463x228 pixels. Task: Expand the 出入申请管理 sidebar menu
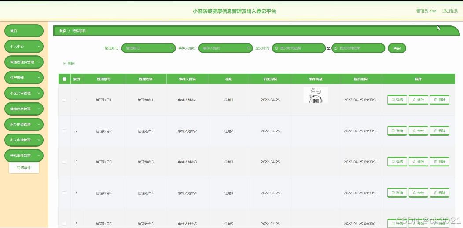(x=24, y=140)
